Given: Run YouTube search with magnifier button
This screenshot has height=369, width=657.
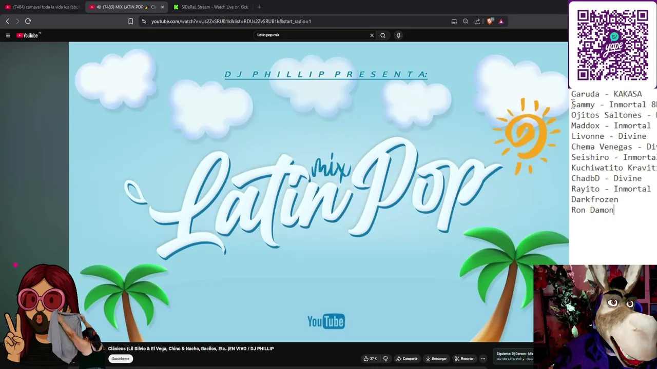Looking at the screenshot, I should click(383, 35).
